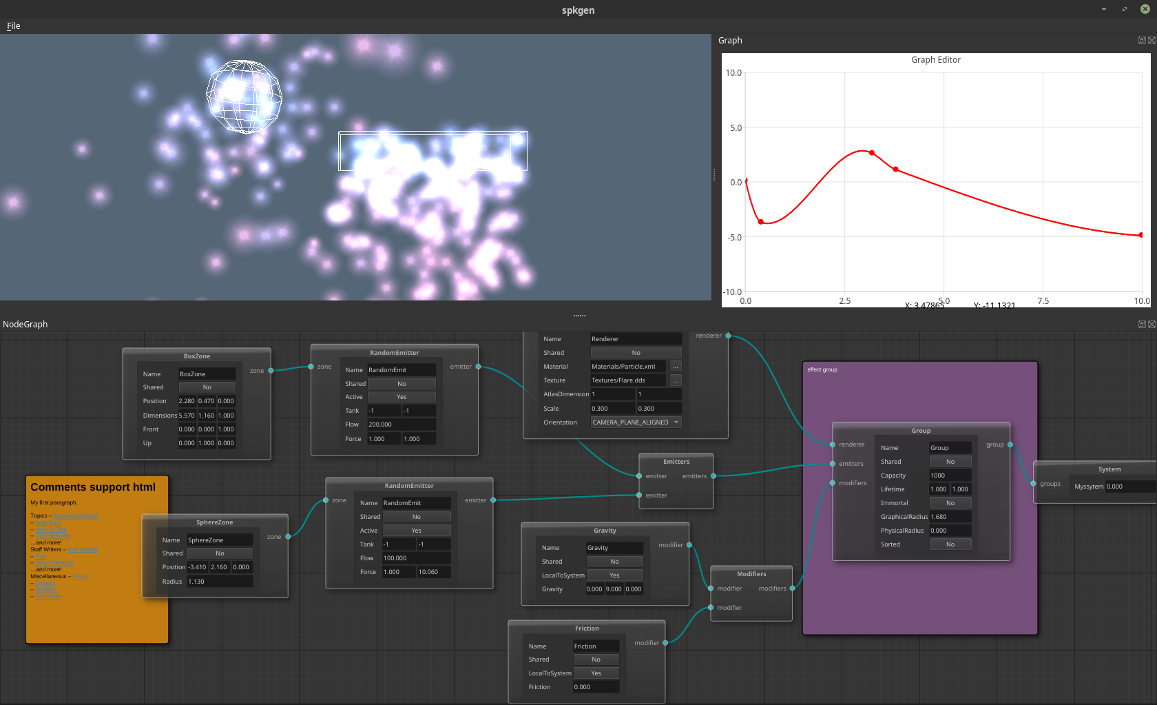Edit the Flow field showing 100.000
This screenshot has height=705, width=1157.
(417, 558)
